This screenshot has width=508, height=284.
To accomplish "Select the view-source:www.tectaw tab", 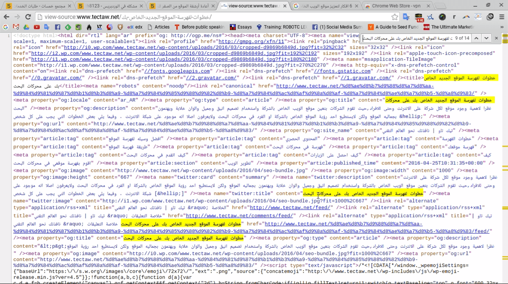I will click(253, 6).
